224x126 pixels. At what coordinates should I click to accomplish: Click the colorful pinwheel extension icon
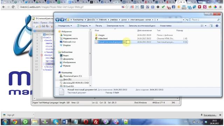(x=215, y=7)
